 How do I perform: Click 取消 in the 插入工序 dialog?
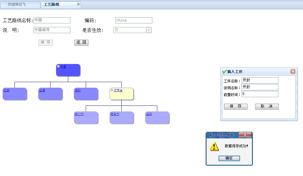pyautogui.click(x=267, y=107)
